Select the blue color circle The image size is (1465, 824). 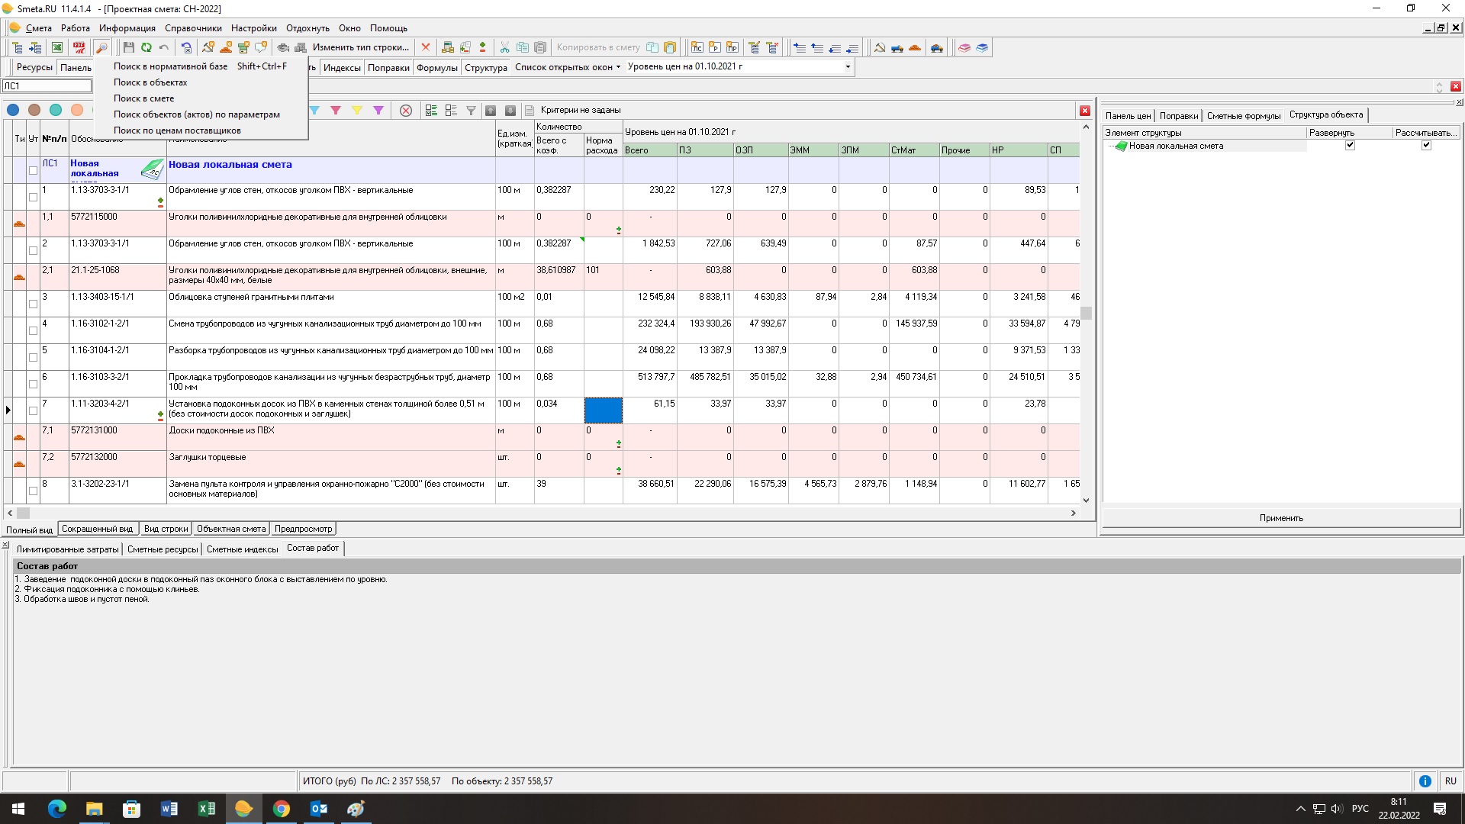click(x=13, y=110)
